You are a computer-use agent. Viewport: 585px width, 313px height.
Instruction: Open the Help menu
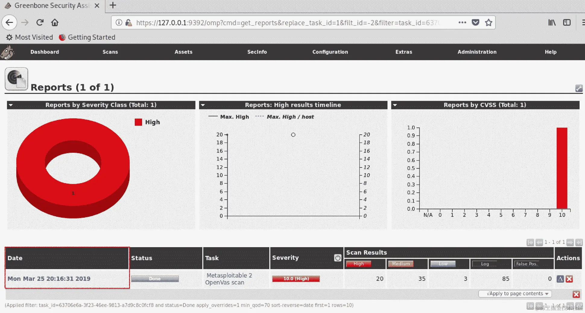(x=551, y=52)
